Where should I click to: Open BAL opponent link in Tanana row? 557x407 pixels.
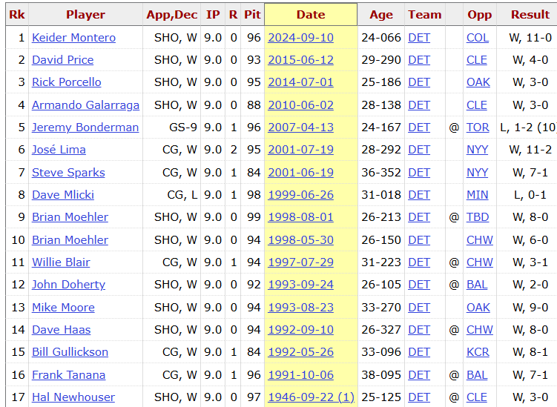(477, 375)
